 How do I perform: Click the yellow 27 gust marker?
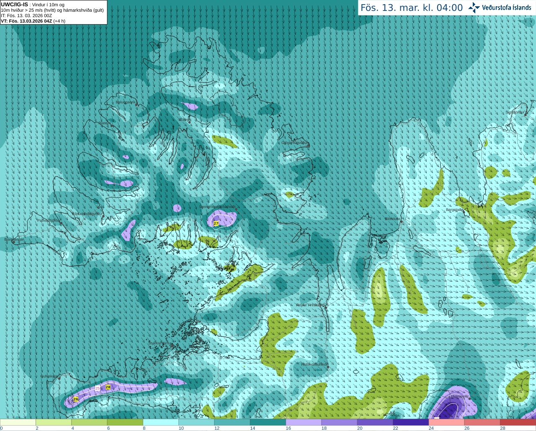216,223
